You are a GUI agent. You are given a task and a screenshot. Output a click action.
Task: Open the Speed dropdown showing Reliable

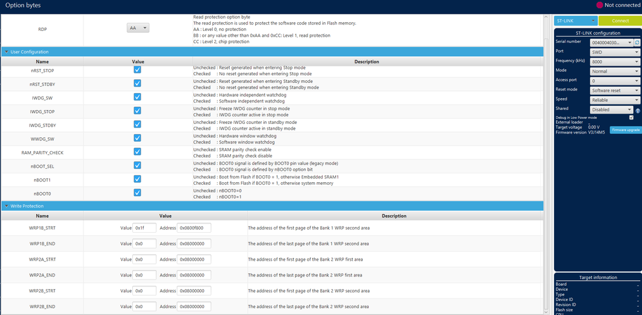click(x=615, y=100)
